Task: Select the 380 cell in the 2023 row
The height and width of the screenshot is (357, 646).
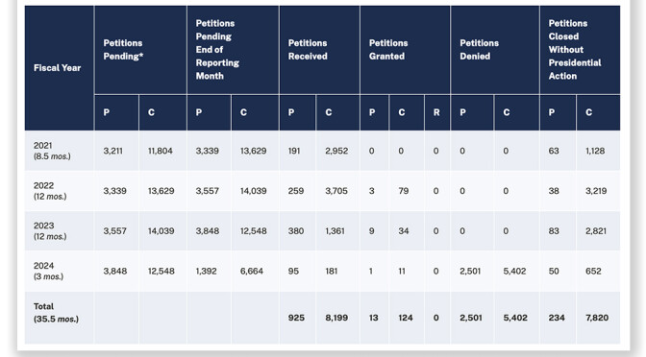Action: point(297,230)
